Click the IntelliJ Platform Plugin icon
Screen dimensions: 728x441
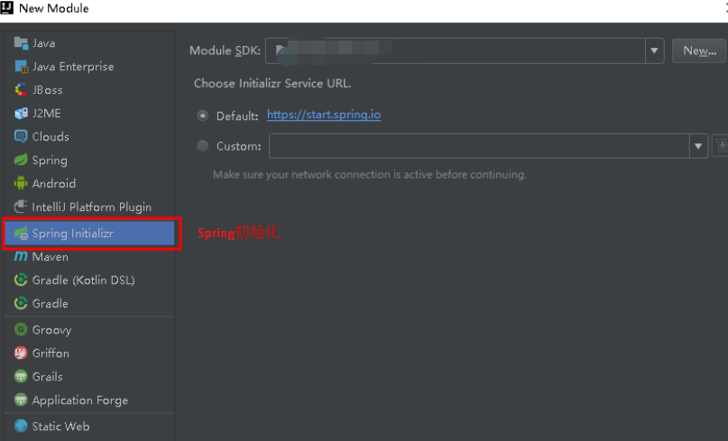(x=21, y=207)
